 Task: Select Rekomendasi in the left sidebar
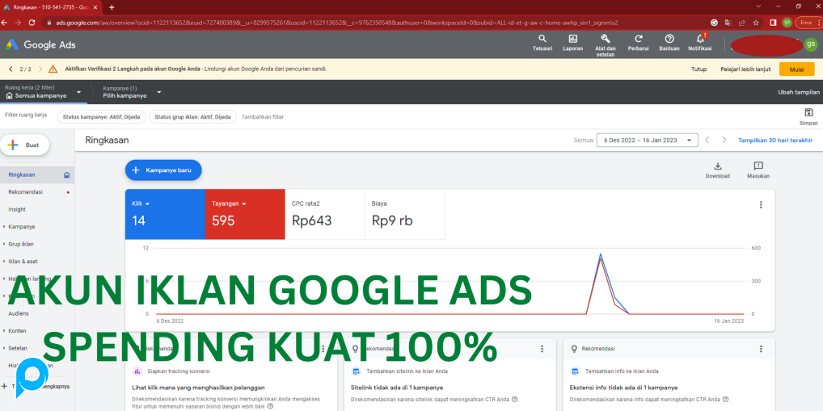tap(26, 192)
